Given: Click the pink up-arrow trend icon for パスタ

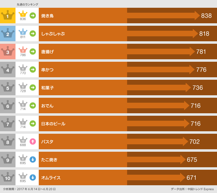Looking at the screenshot, I should (x=33, y=141).
